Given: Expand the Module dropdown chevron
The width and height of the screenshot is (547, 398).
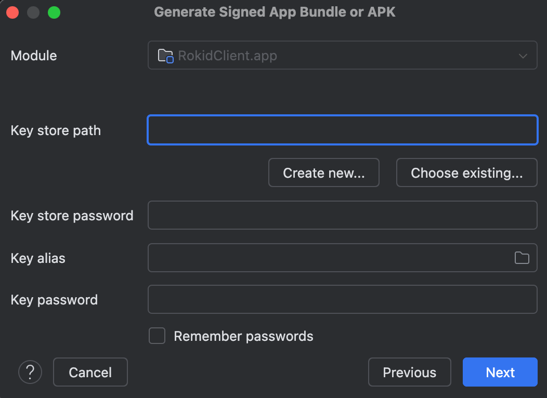Looking at the screenshot, I should coord(523,56).
